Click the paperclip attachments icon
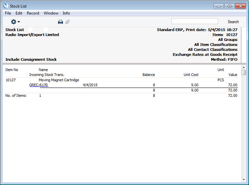The width and height of the screenshot is (249, 185). (68, 22)
